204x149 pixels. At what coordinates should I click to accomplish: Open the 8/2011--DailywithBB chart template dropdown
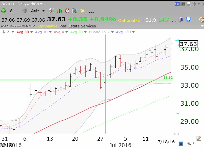[22, 4]
